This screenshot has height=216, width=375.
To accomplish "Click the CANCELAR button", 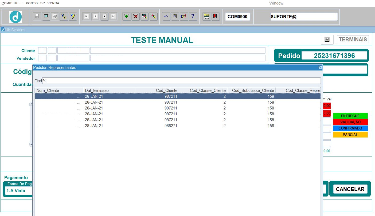I will click(350, 189).
